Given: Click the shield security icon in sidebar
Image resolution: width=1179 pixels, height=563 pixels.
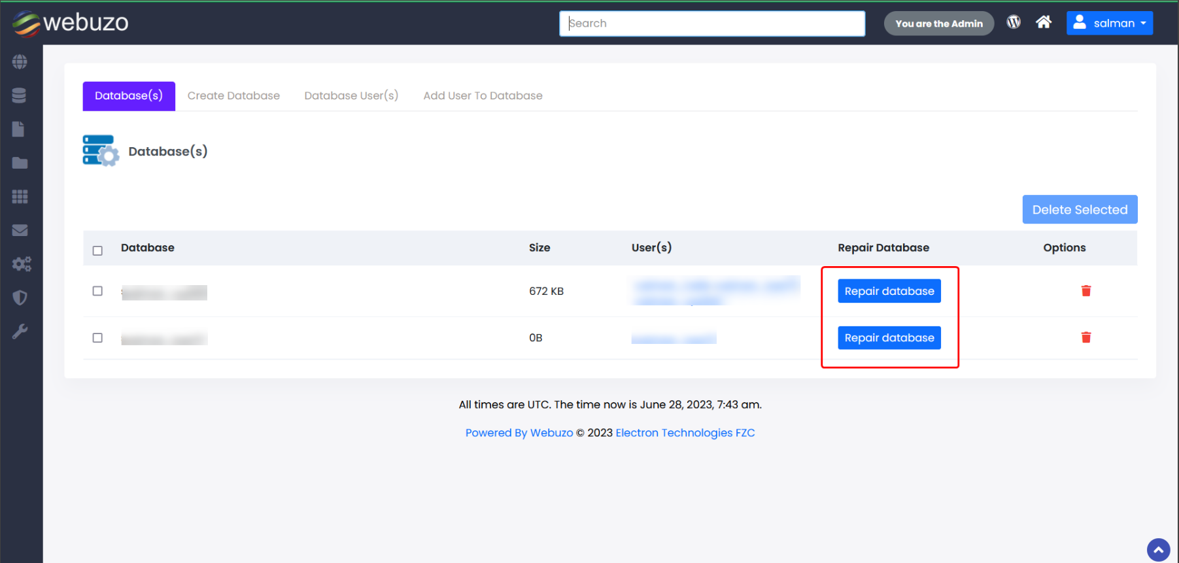Looking at the screenshot, I should coord(20,298).
